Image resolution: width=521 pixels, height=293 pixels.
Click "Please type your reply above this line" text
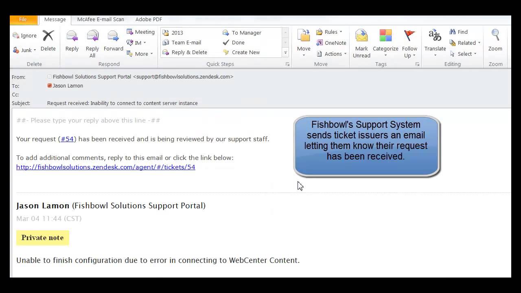tap(88, 120)
